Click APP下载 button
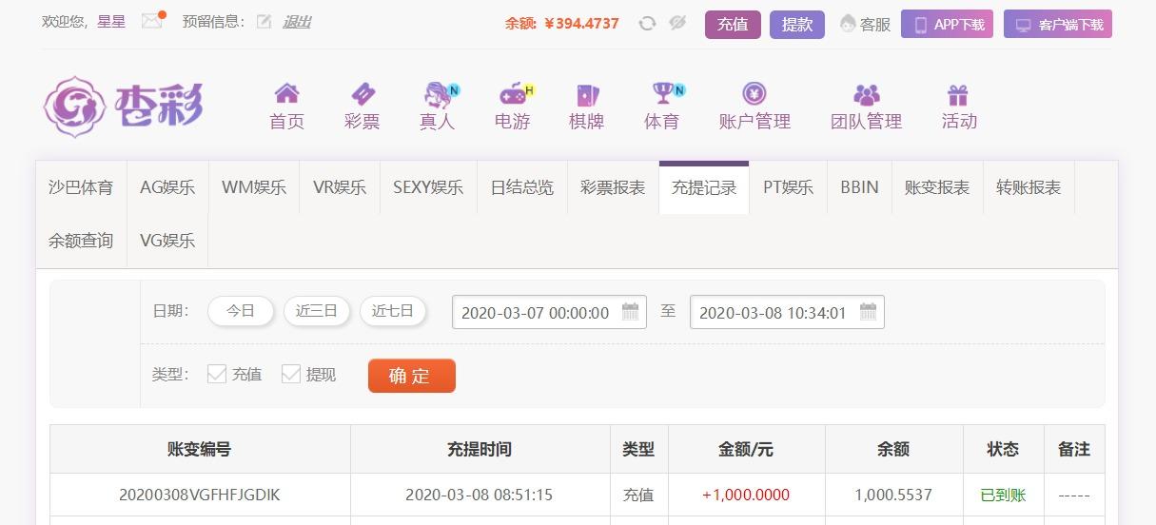The height and width of the screenshot is (525, 1156). 948,25
